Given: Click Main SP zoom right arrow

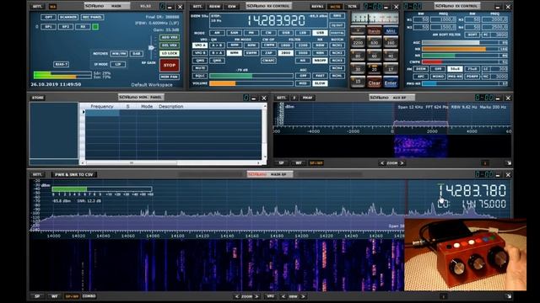Looking at the screenshot, I should coord(256,296).
